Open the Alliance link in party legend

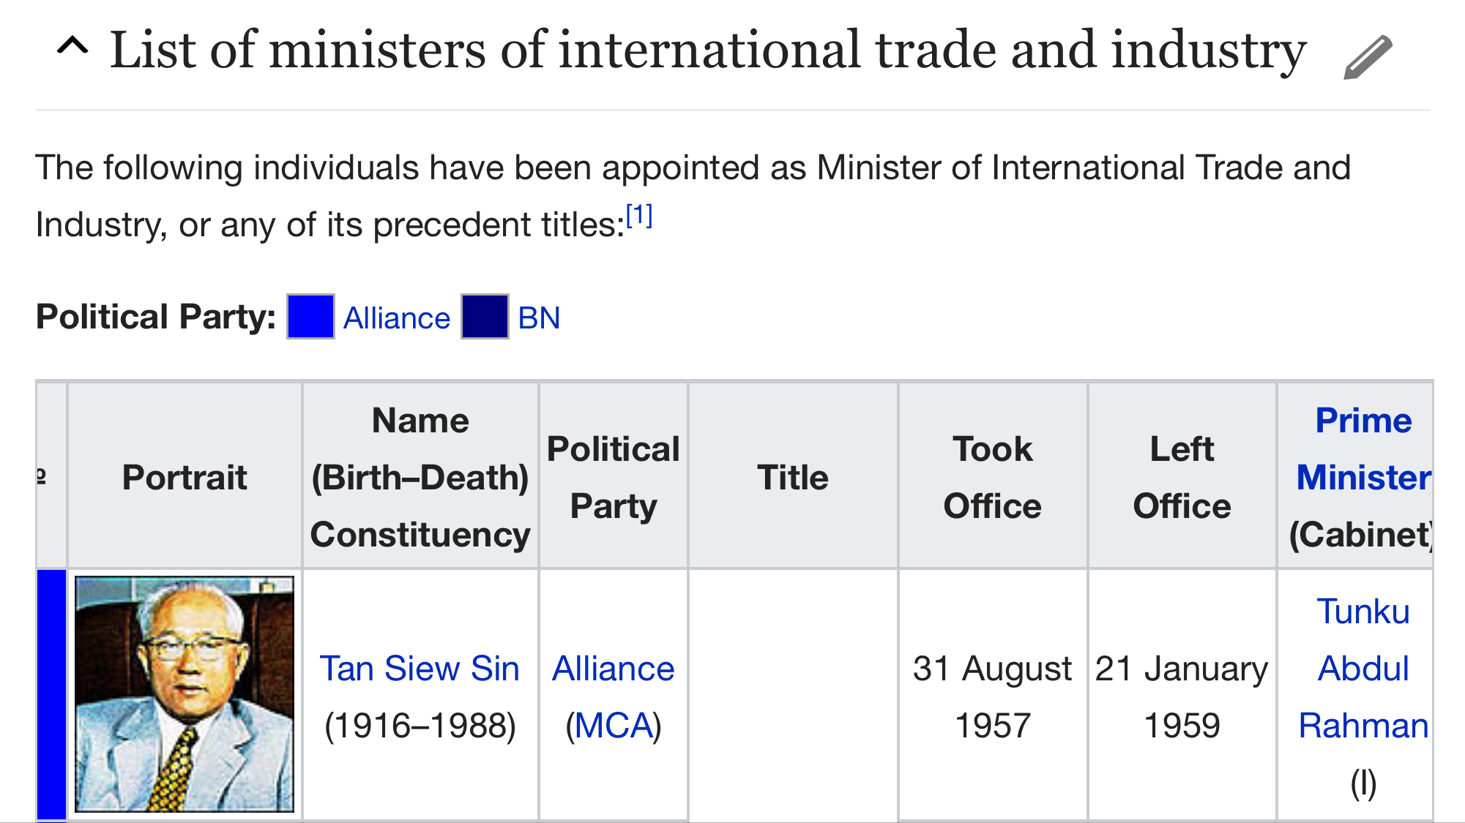coord(396,318)
